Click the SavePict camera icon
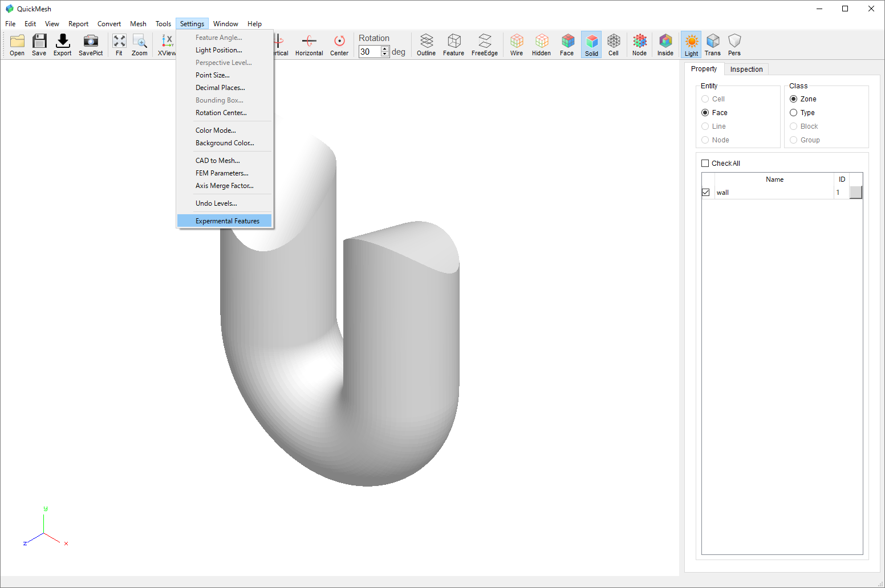 [x=91, y=44]
